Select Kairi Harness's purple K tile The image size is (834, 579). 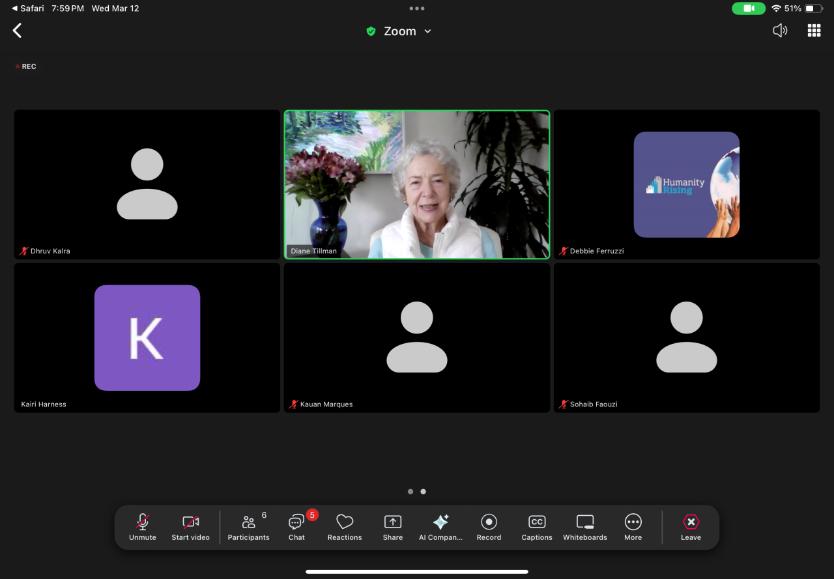[147, 337]
